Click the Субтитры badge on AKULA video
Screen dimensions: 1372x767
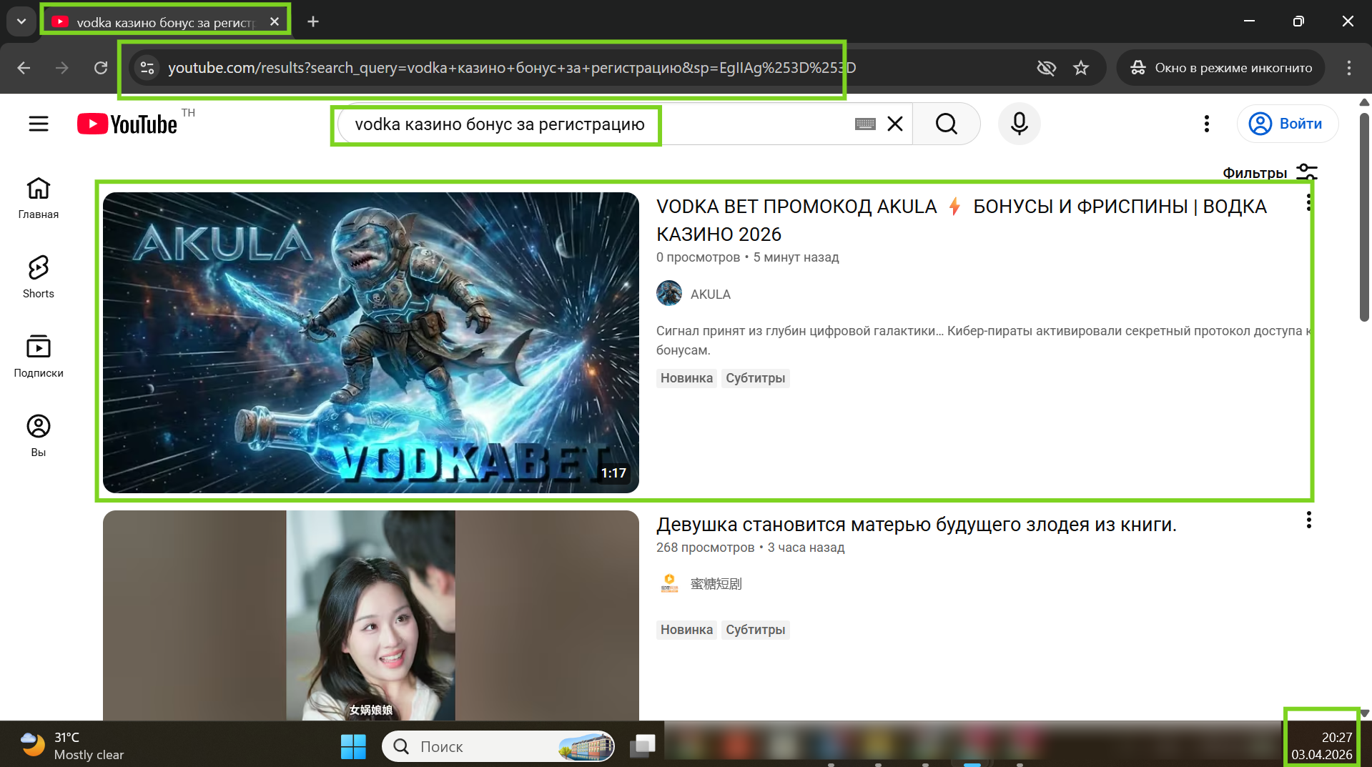click(x=755, y=378)
